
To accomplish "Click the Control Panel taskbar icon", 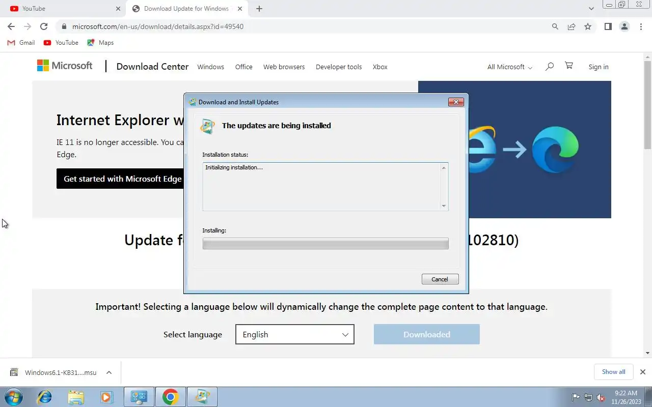I will (x=139, y=397).
